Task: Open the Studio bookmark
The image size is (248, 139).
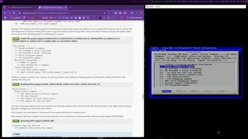Action: [44, 18]
